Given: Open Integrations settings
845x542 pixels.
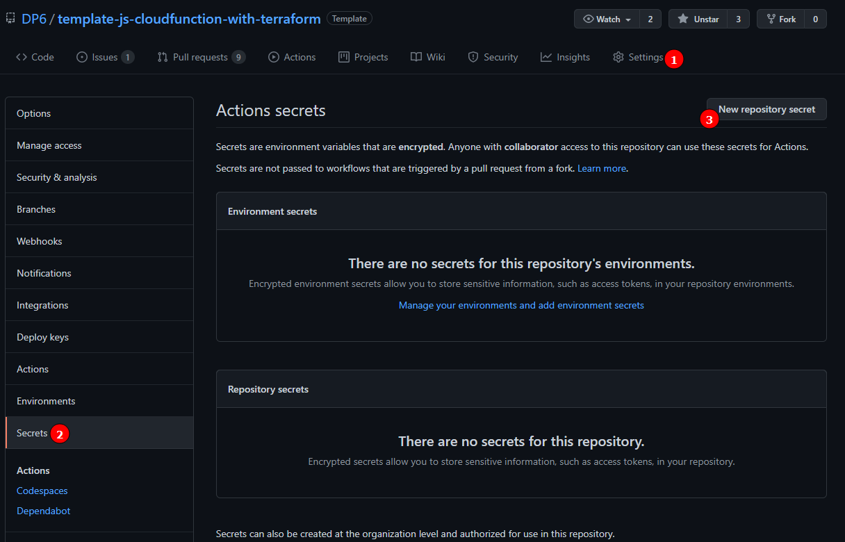Looking at the screenshot, I should click(x=99, y=305).
